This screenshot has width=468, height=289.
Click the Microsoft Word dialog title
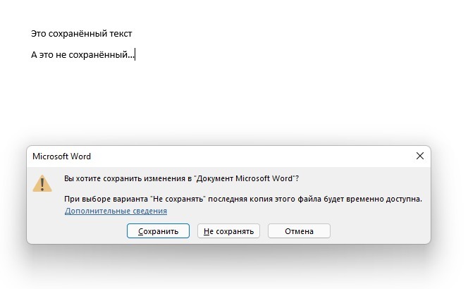(62, 156)
